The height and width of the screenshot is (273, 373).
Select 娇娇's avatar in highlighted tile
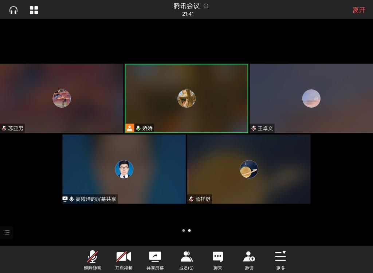186,99
